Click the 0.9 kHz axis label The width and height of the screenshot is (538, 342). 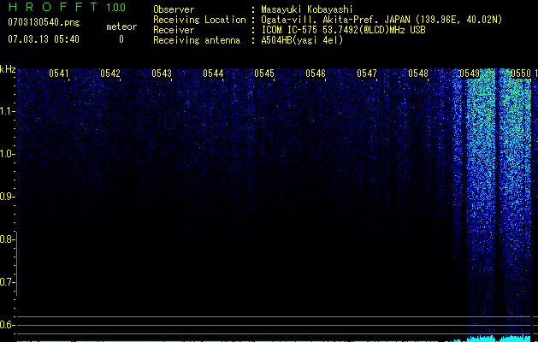7,197
